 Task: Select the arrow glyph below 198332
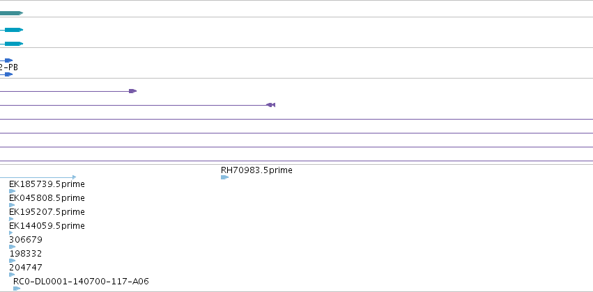point(12,261)
